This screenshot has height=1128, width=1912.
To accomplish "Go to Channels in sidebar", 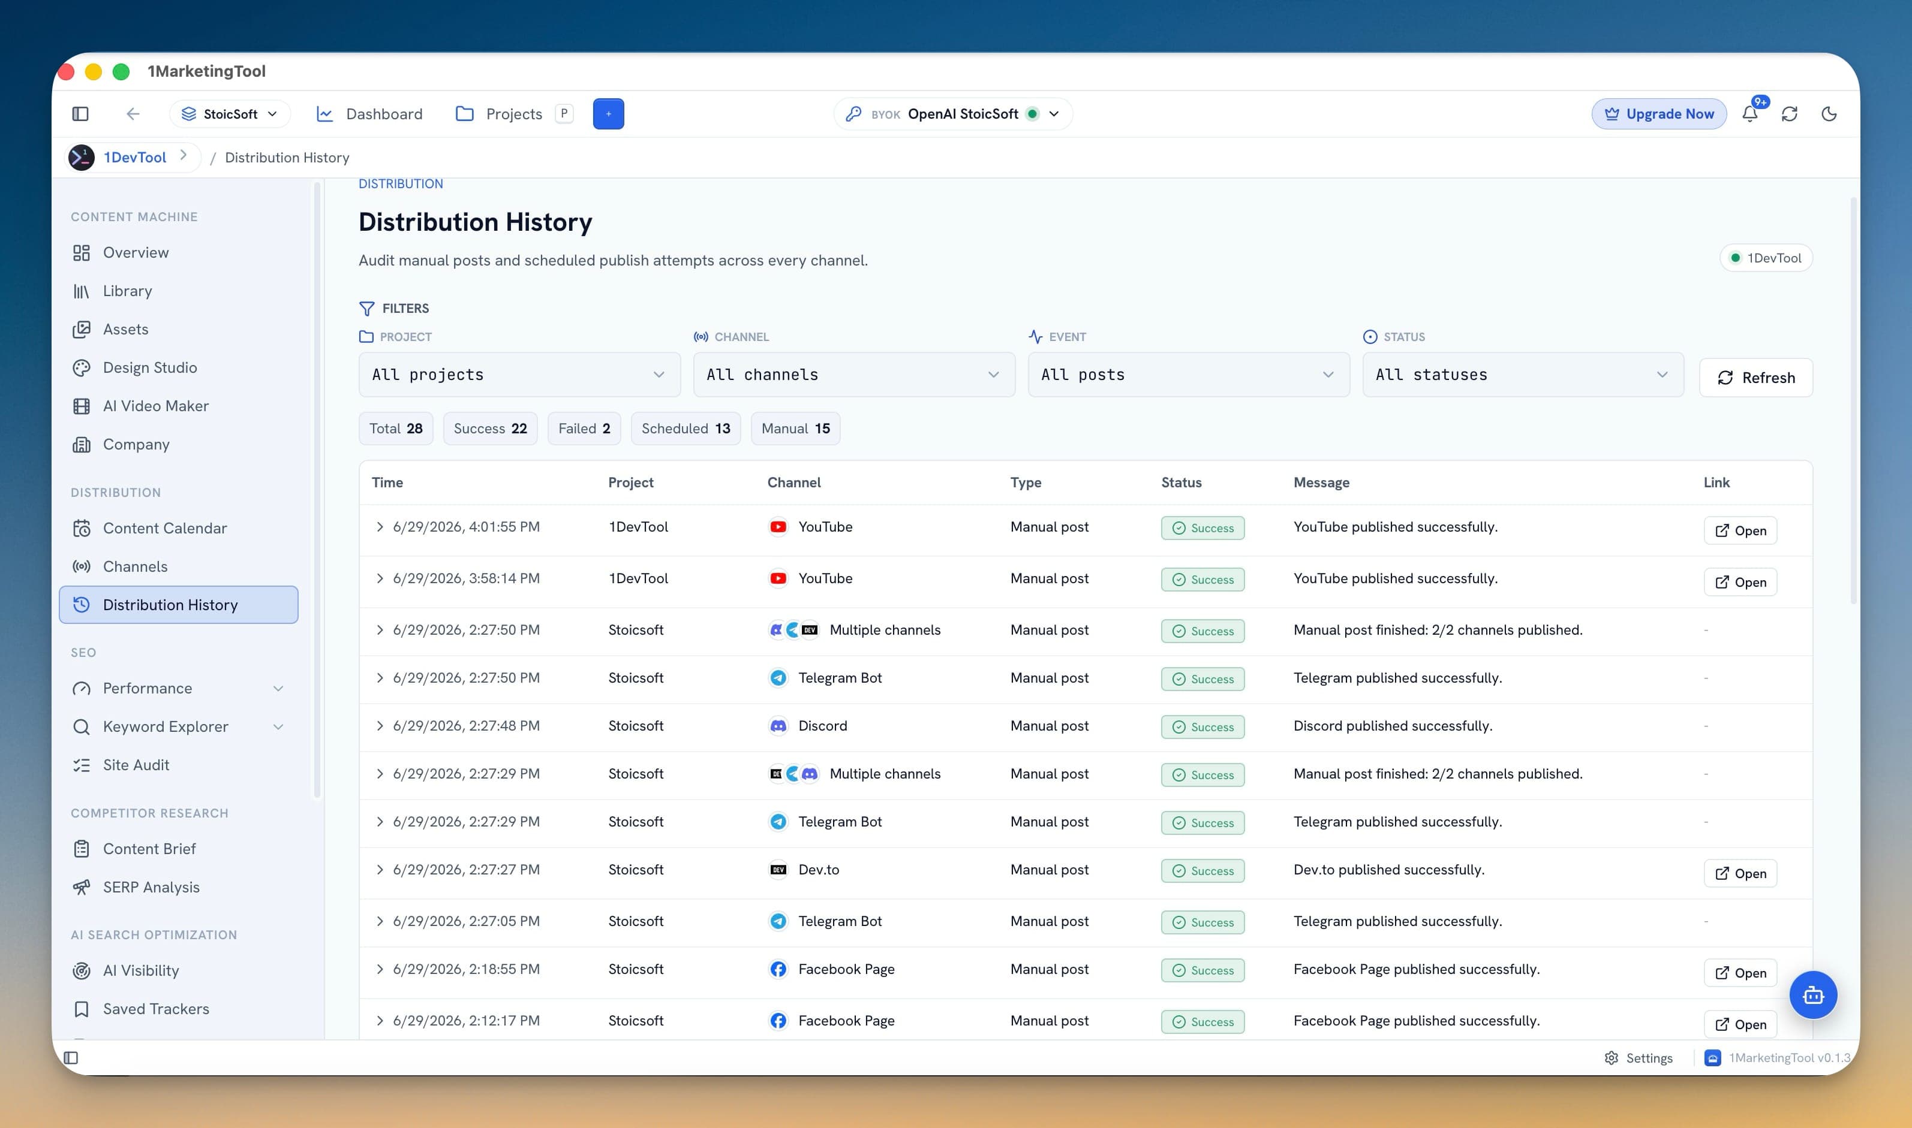I will [x=179, y=566].
